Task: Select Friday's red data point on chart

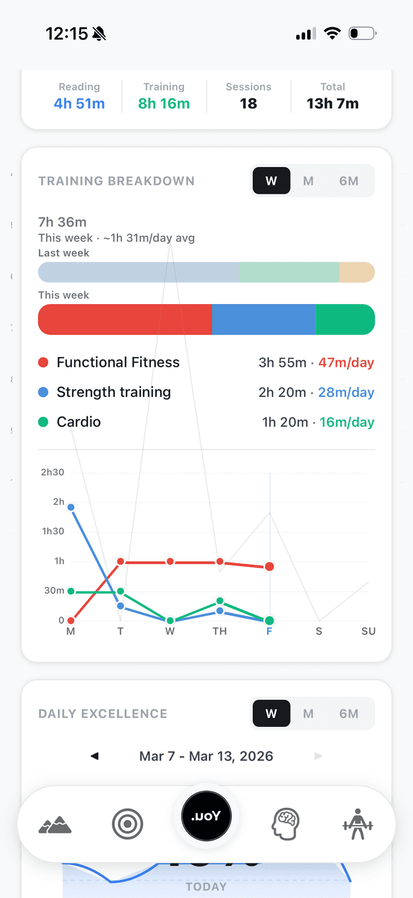Action: pyautogui.click(x=269, y=566)
